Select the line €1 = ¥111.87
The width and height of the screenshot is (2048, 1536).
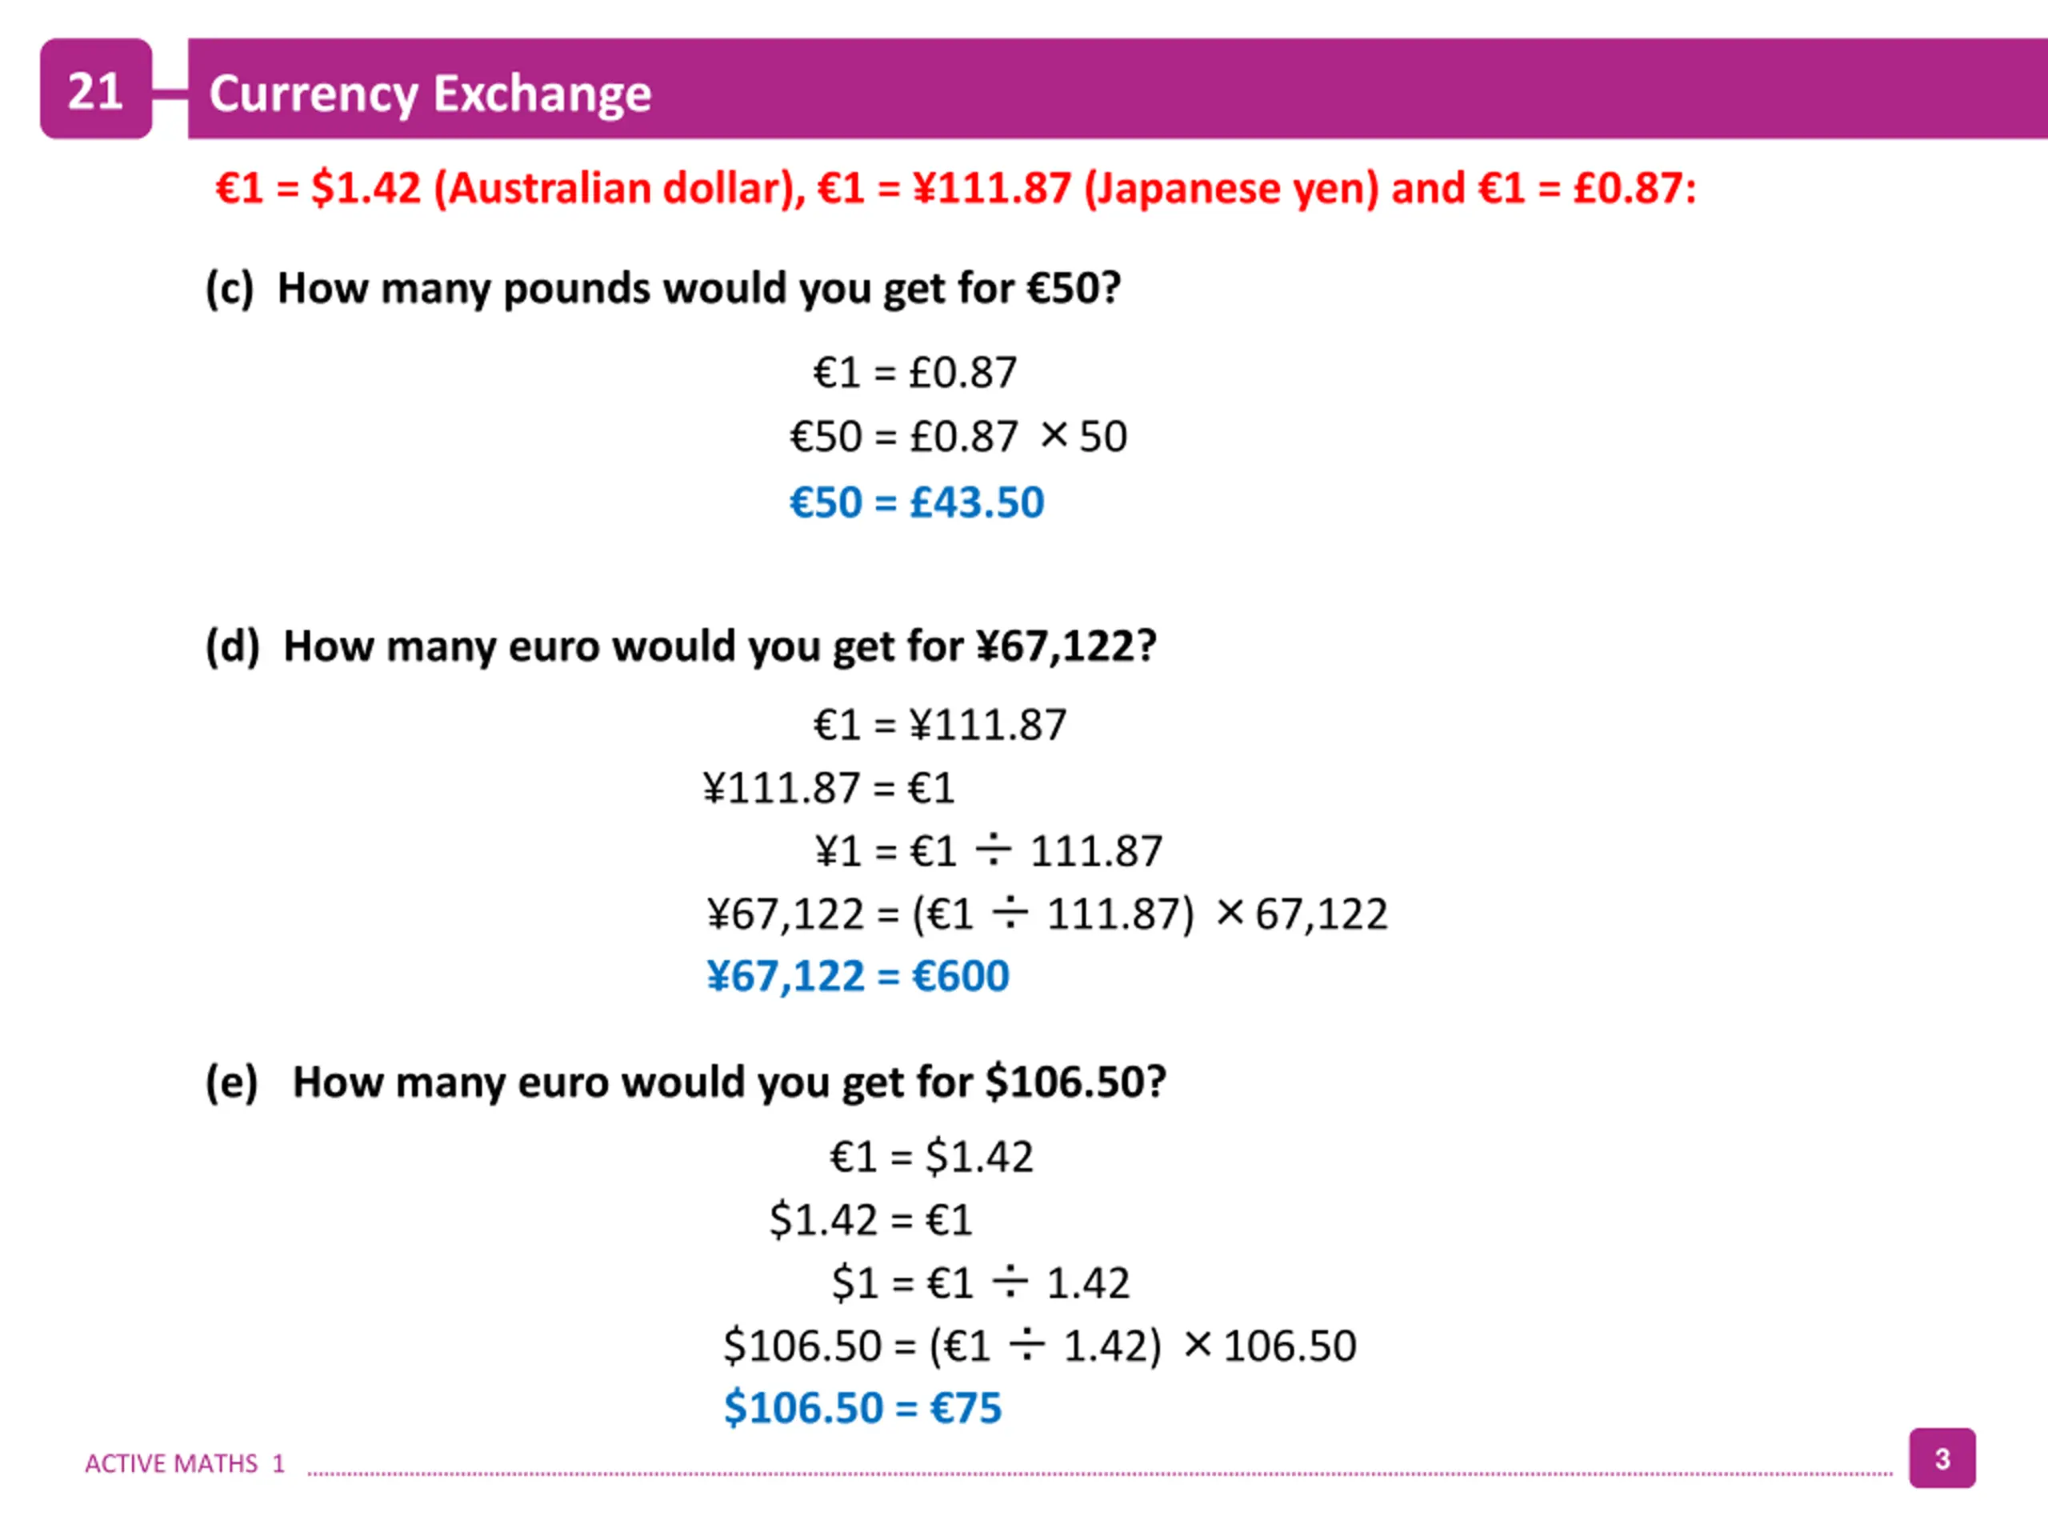coord(940,725)
